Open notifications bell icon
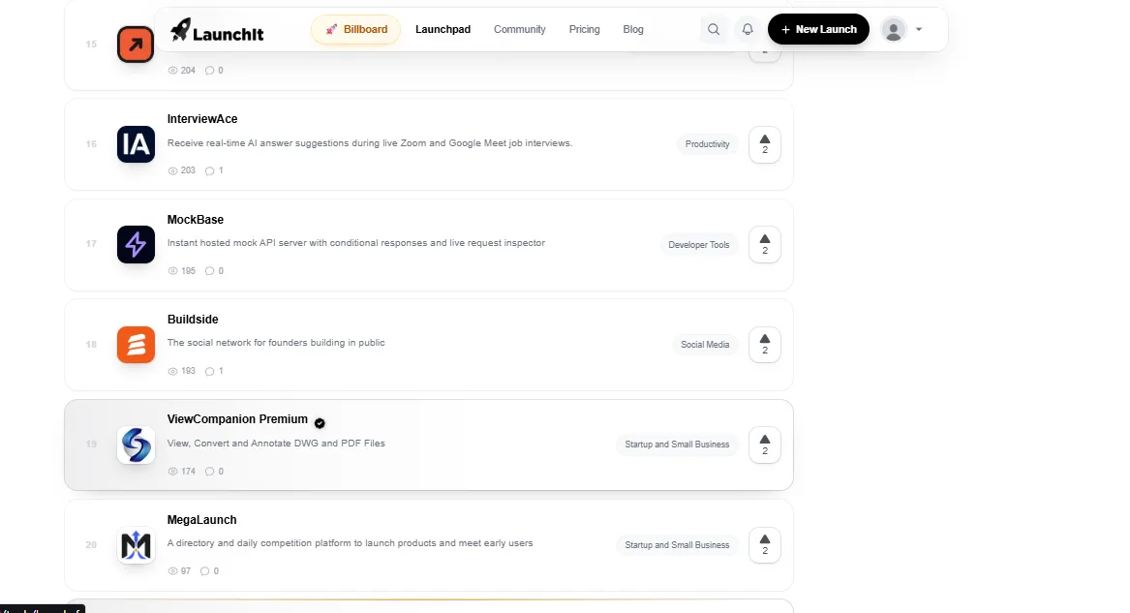The image size is (1130, 613). (x=748, y=29)
